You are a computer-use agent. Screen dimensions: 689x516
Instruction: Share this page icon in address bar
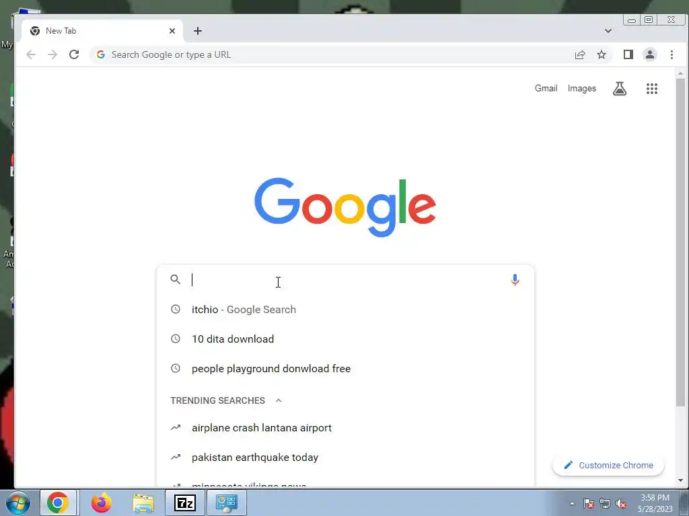coord(579,54)
